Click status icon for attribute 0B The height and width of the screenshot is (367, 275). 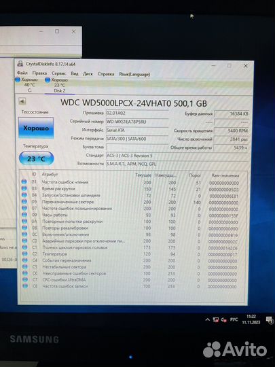[x=24, y=228]
